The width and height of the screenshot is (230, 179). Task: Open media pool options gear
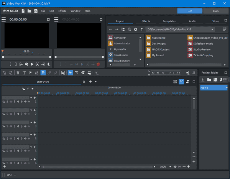tap(136, 29)
